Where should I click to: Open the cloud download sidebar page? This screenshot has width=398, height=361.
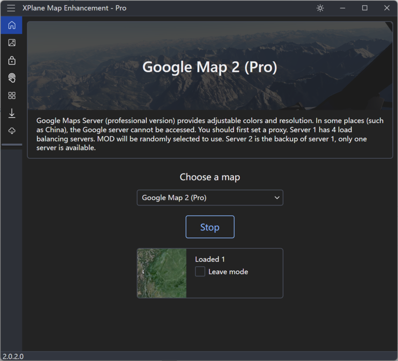click(11, 131)
